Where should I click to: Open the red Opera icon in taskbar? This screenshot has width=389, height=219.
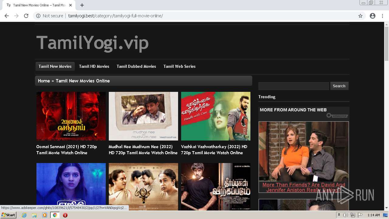(x=65, y=215)
